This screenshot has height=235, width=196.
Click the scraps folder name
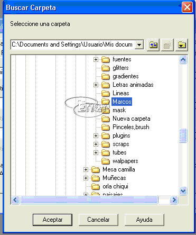[121, 144]
